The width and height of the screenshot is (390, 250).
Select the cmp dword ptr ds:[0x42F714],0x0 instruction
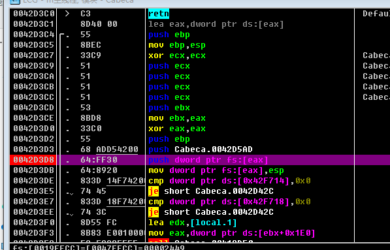(229, 181)
